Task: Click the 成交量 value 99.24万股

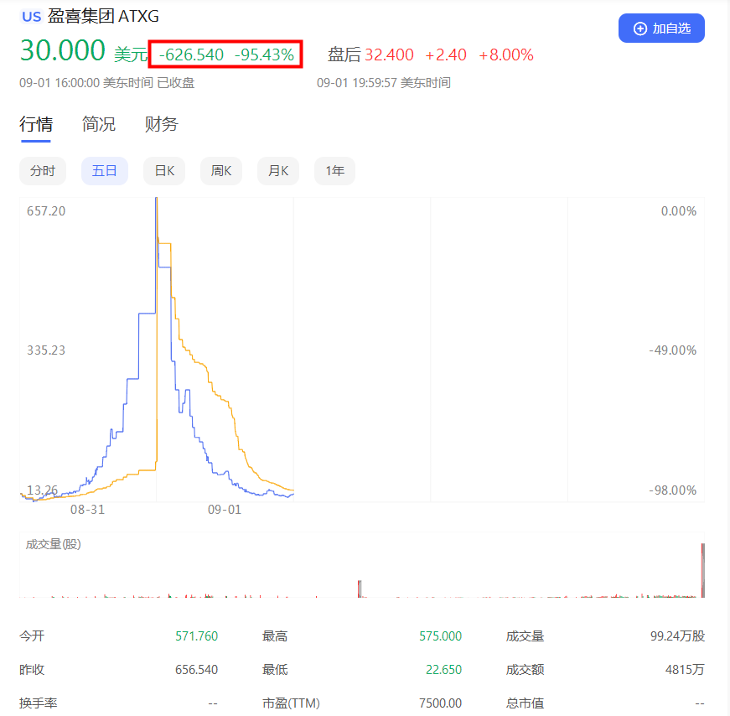Action: click(677, 636)
